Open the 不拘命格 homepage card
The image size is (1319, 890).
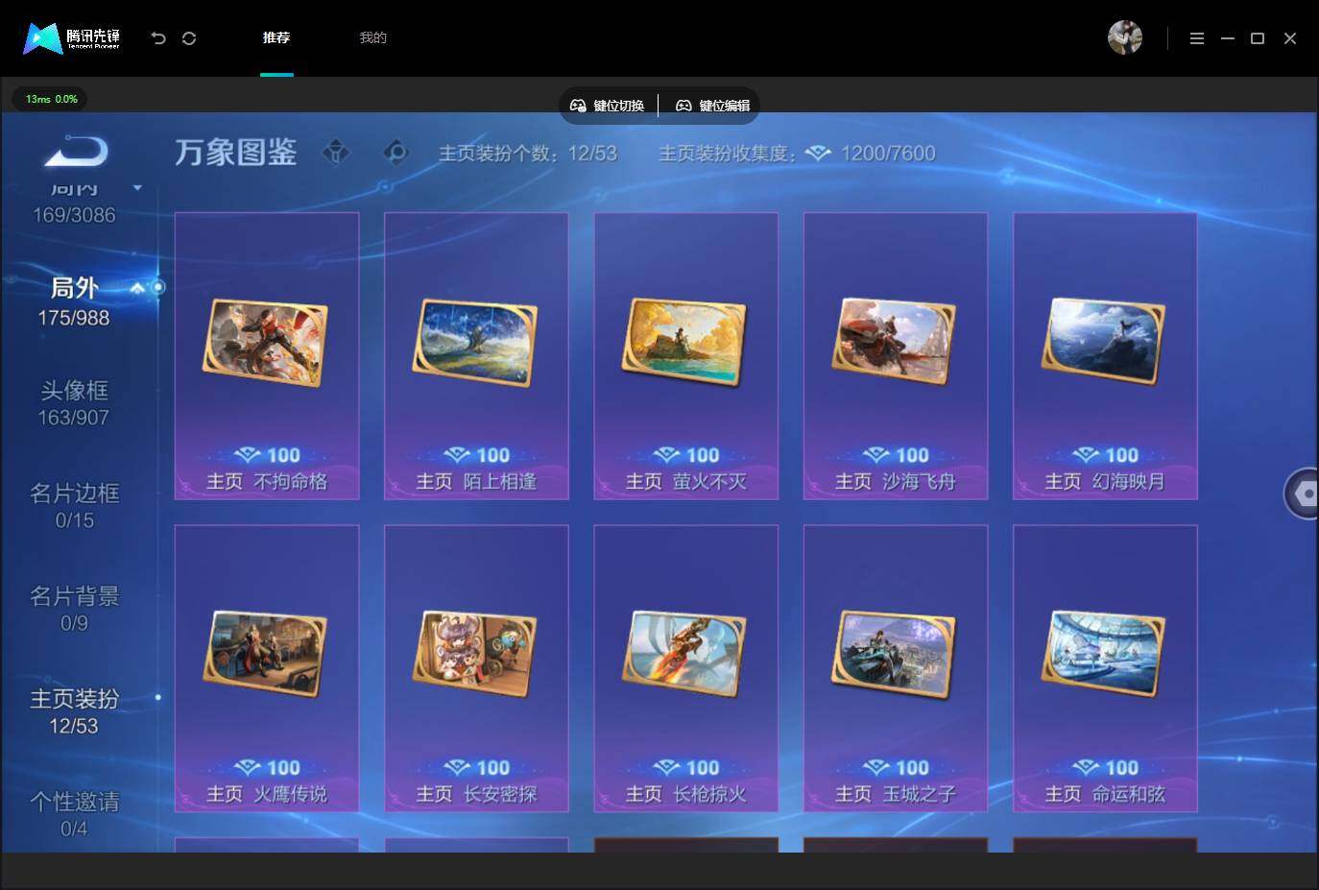[267, 356]
